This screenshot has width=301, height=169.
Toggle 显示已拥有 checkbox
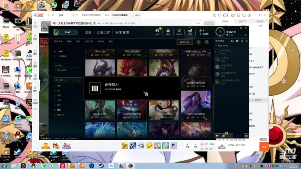(55, 70)
